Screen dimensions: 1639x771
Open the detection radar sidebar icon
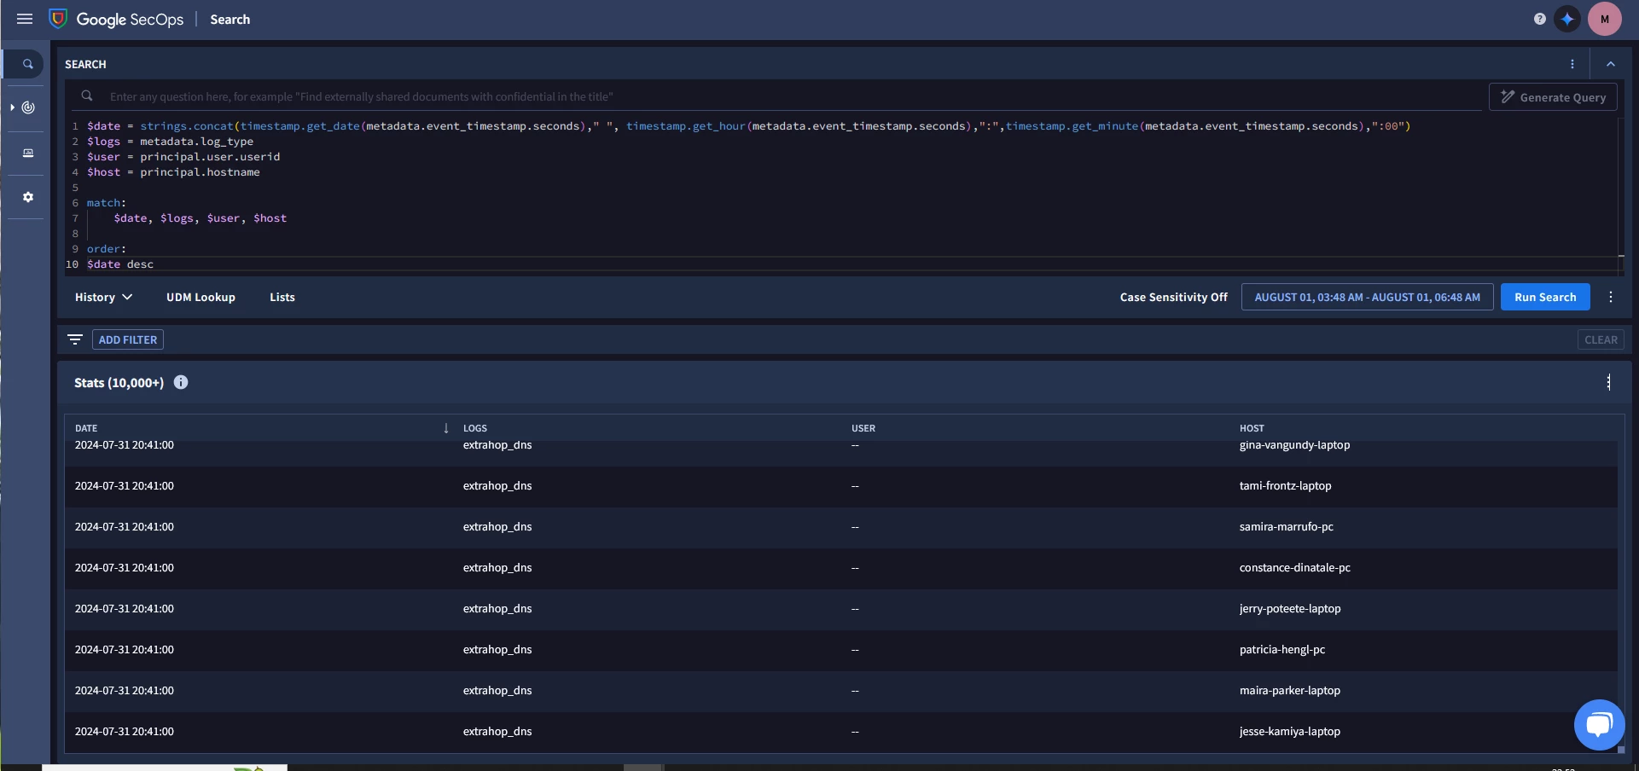(29, 107)
